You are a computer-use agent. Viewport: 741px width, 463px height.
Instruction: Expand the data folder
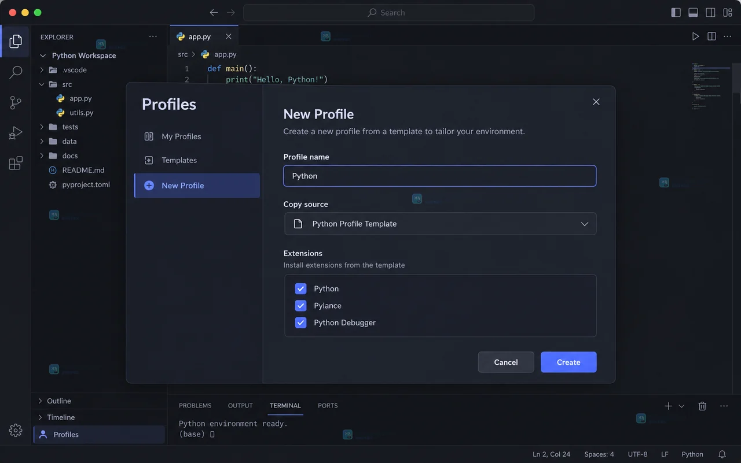42,141
